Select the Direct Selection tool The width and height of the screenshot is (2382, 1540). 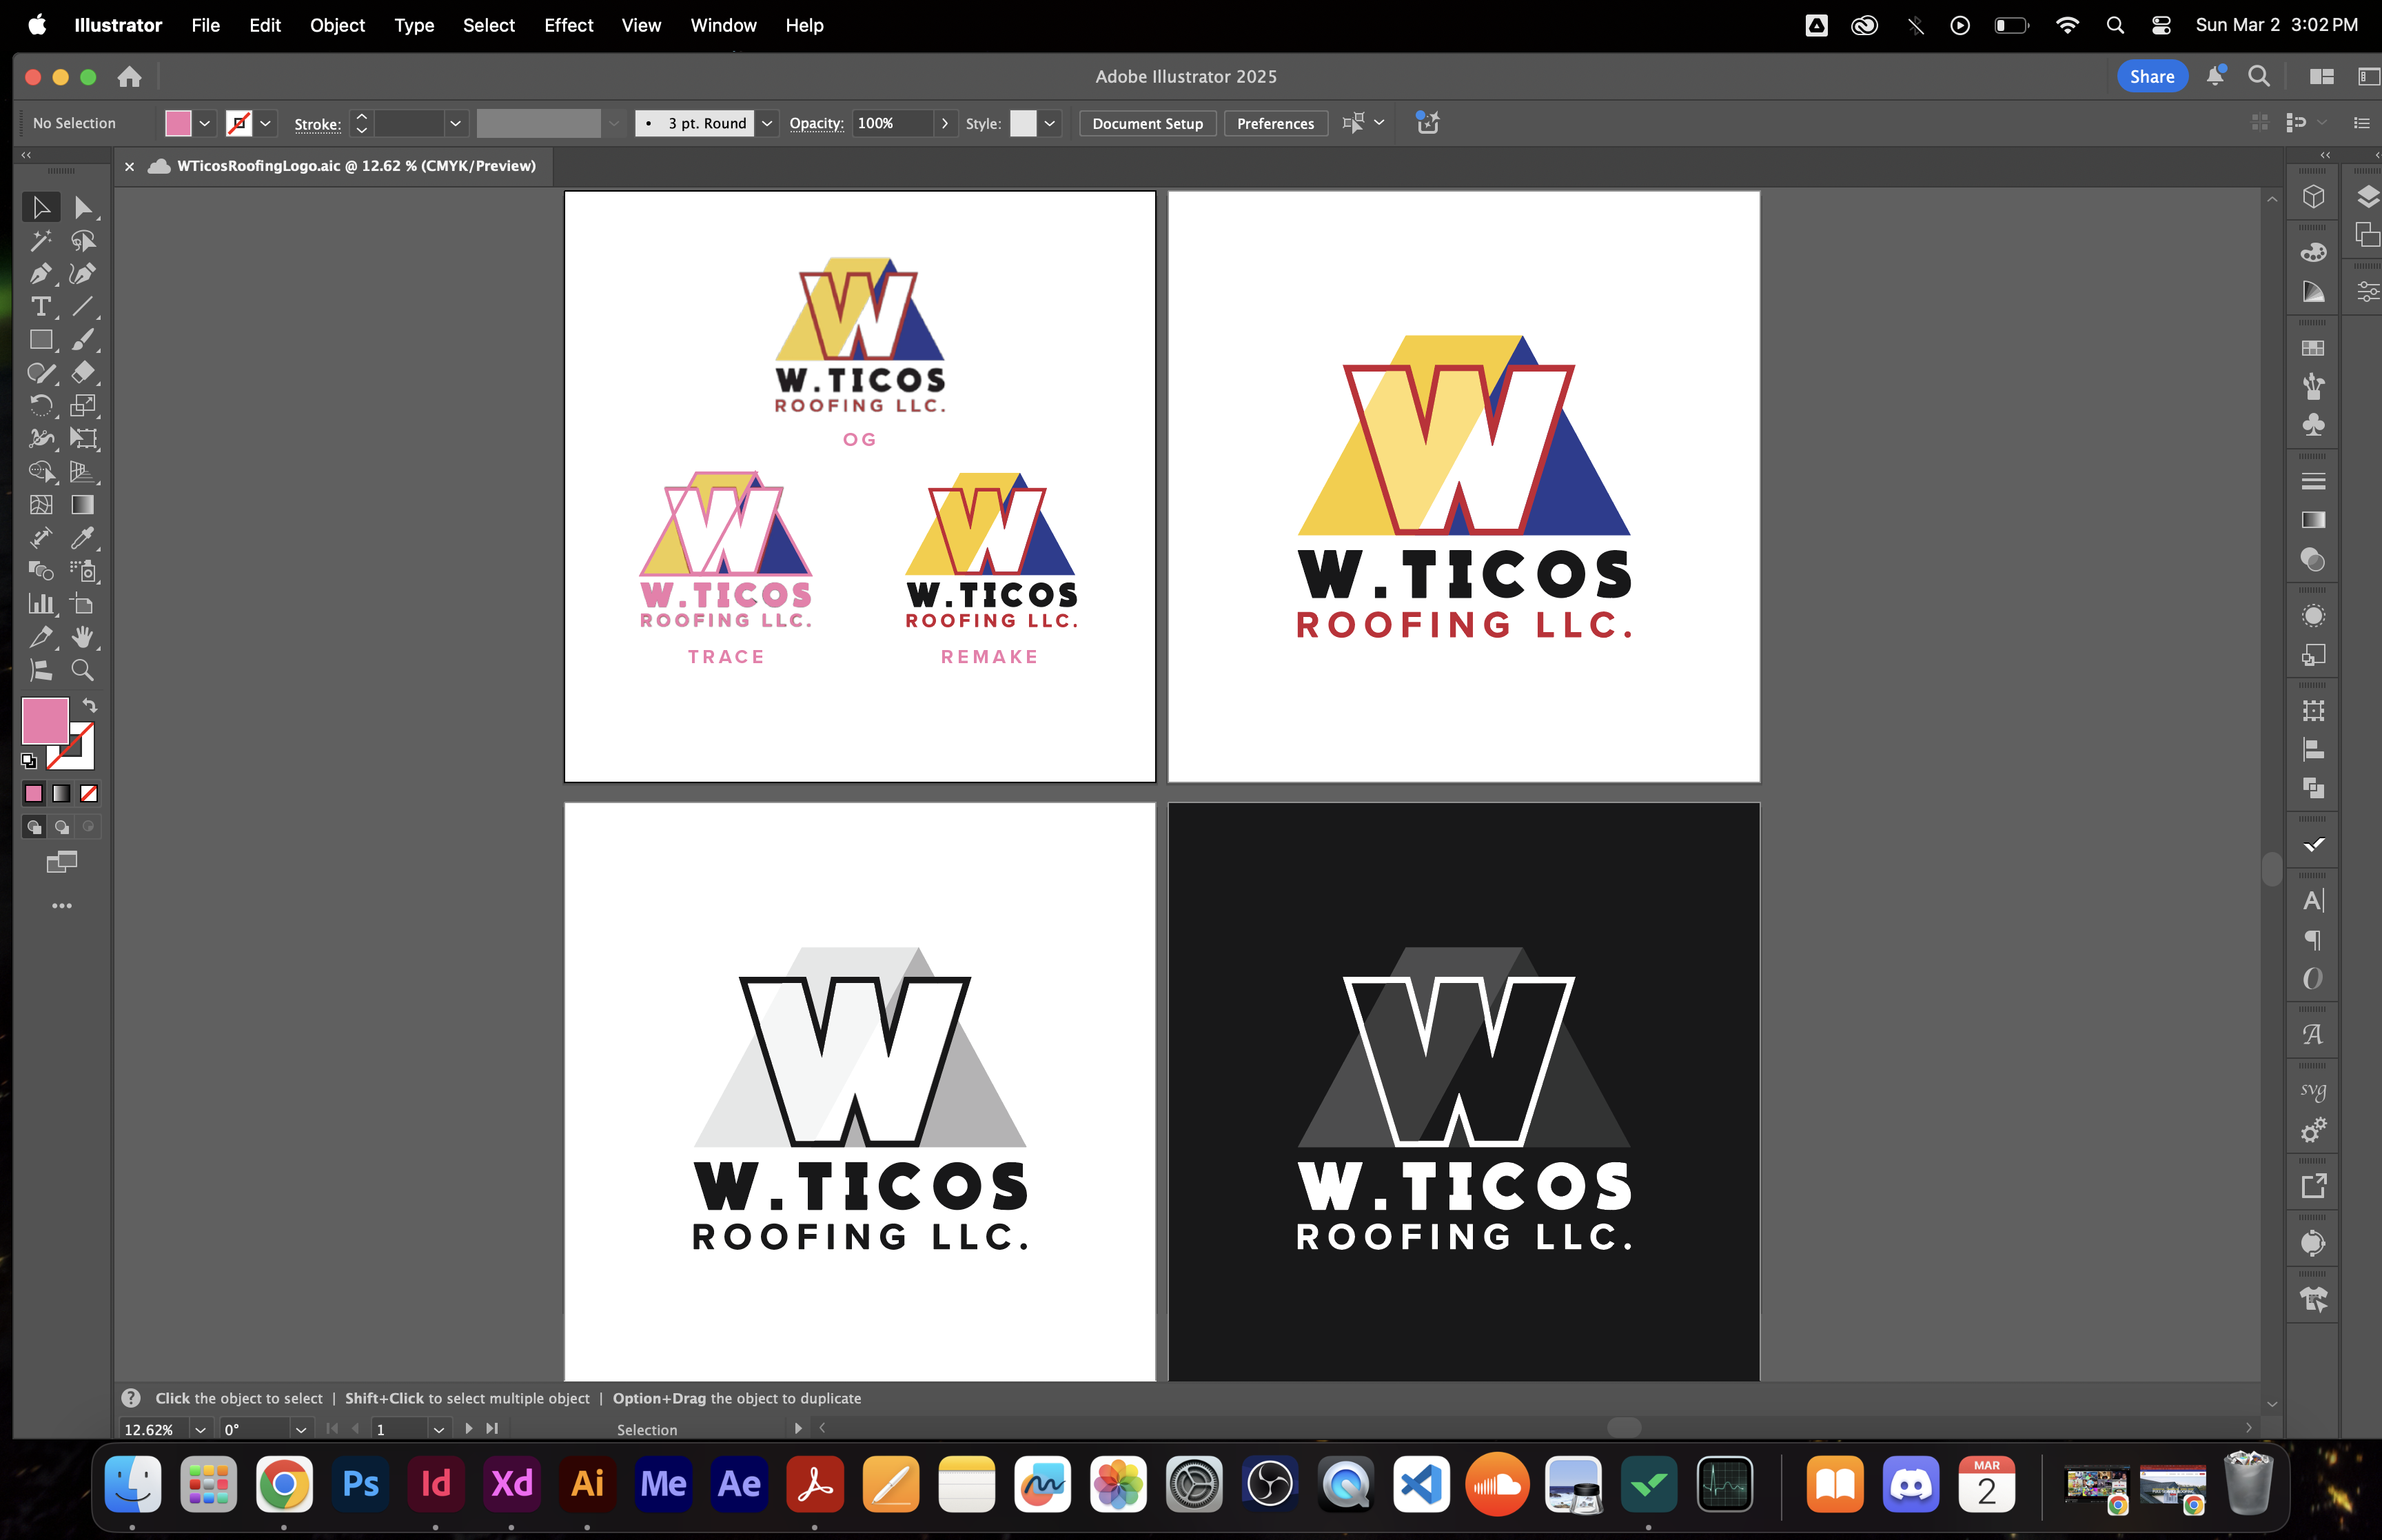(83, 207)
